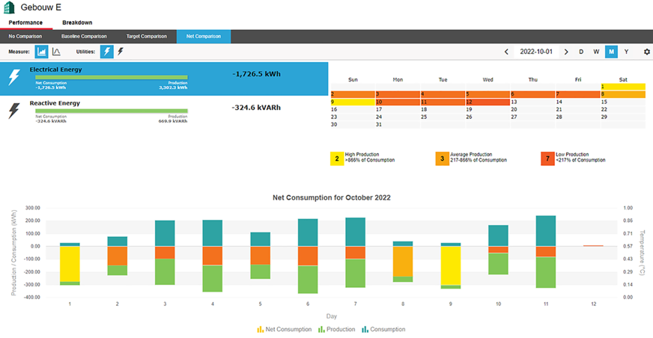Open the Breakdown tab
This screenshot has height=338, width=653.
tap(77, 23)
